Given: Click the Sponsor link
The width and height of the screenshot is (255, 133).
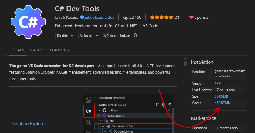Looking at the screenshot, I should point(202,17).
